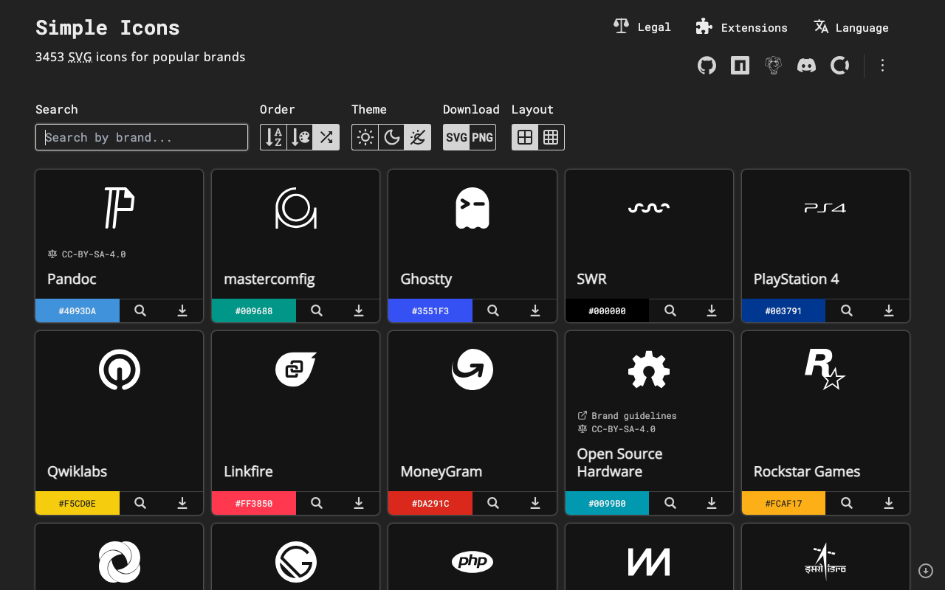Copy mastercomfig color #009688

254,310
